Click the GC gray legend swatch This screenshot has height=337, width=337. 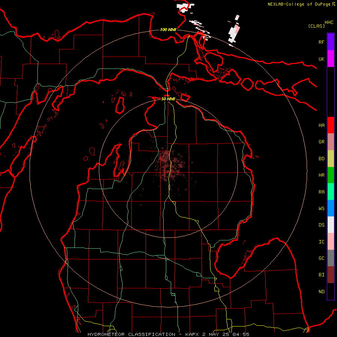(331, 258)
